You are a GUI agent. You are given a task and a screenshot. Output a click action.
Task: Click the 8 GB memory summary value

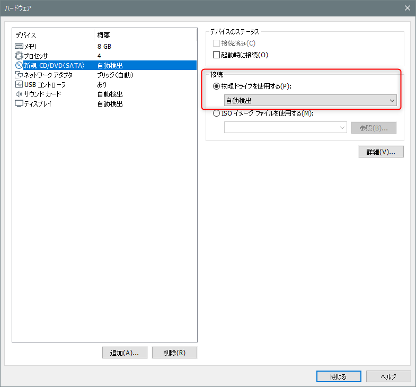click(x=104, y=47)
